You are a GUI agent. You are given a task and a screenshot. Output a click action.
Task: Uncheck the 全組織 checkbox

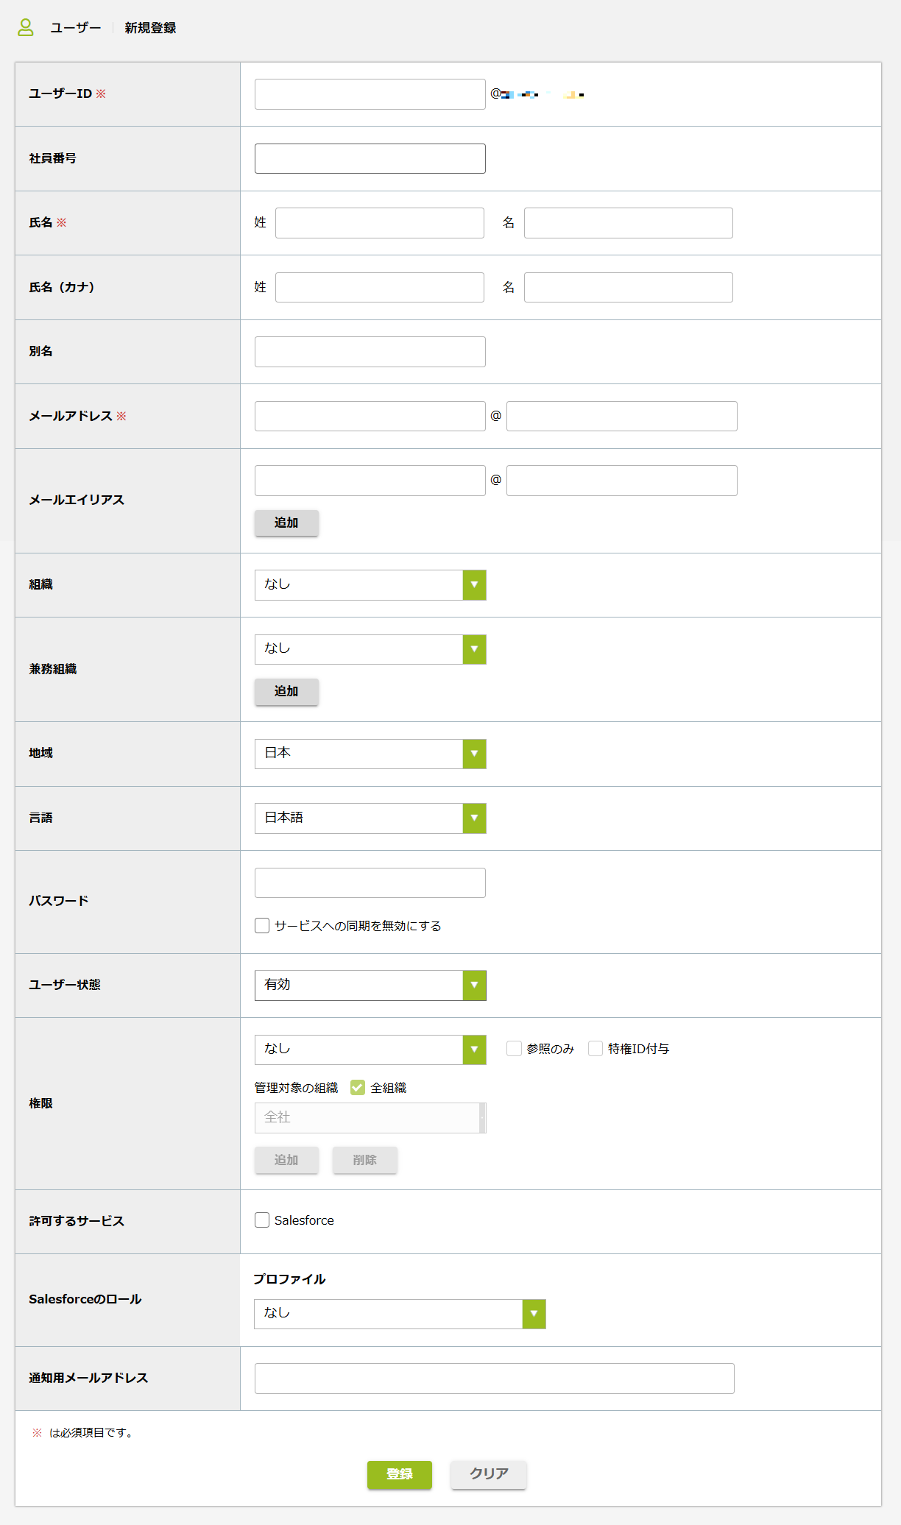[358, 1087]
